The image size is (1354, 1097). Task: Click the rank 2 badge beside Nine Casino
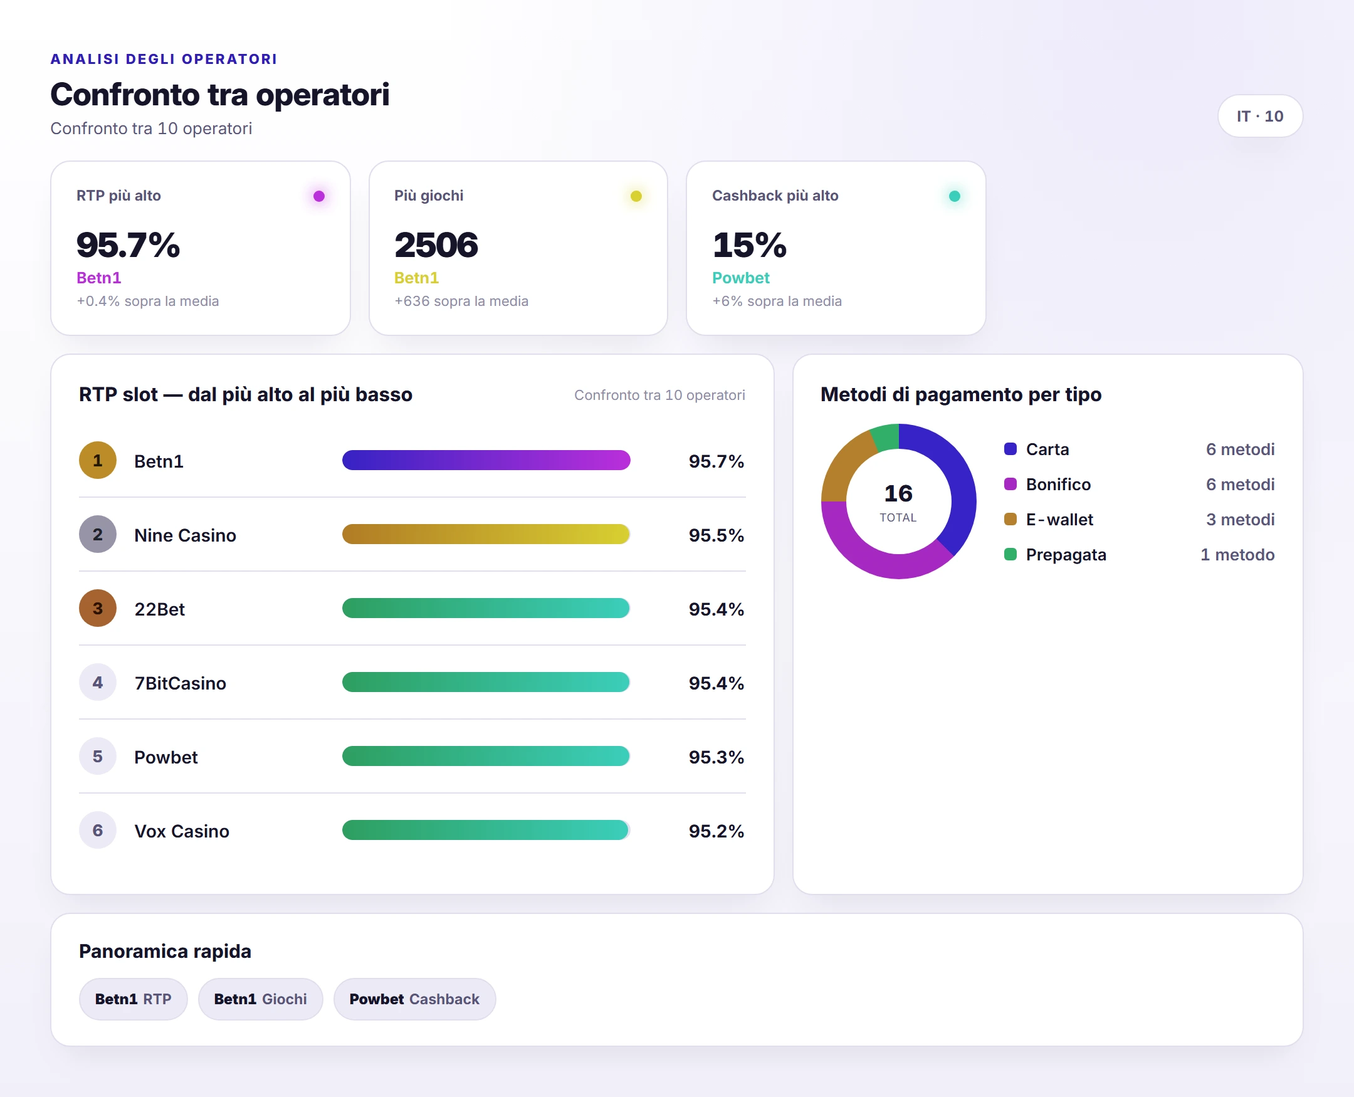tap(97, 535)
